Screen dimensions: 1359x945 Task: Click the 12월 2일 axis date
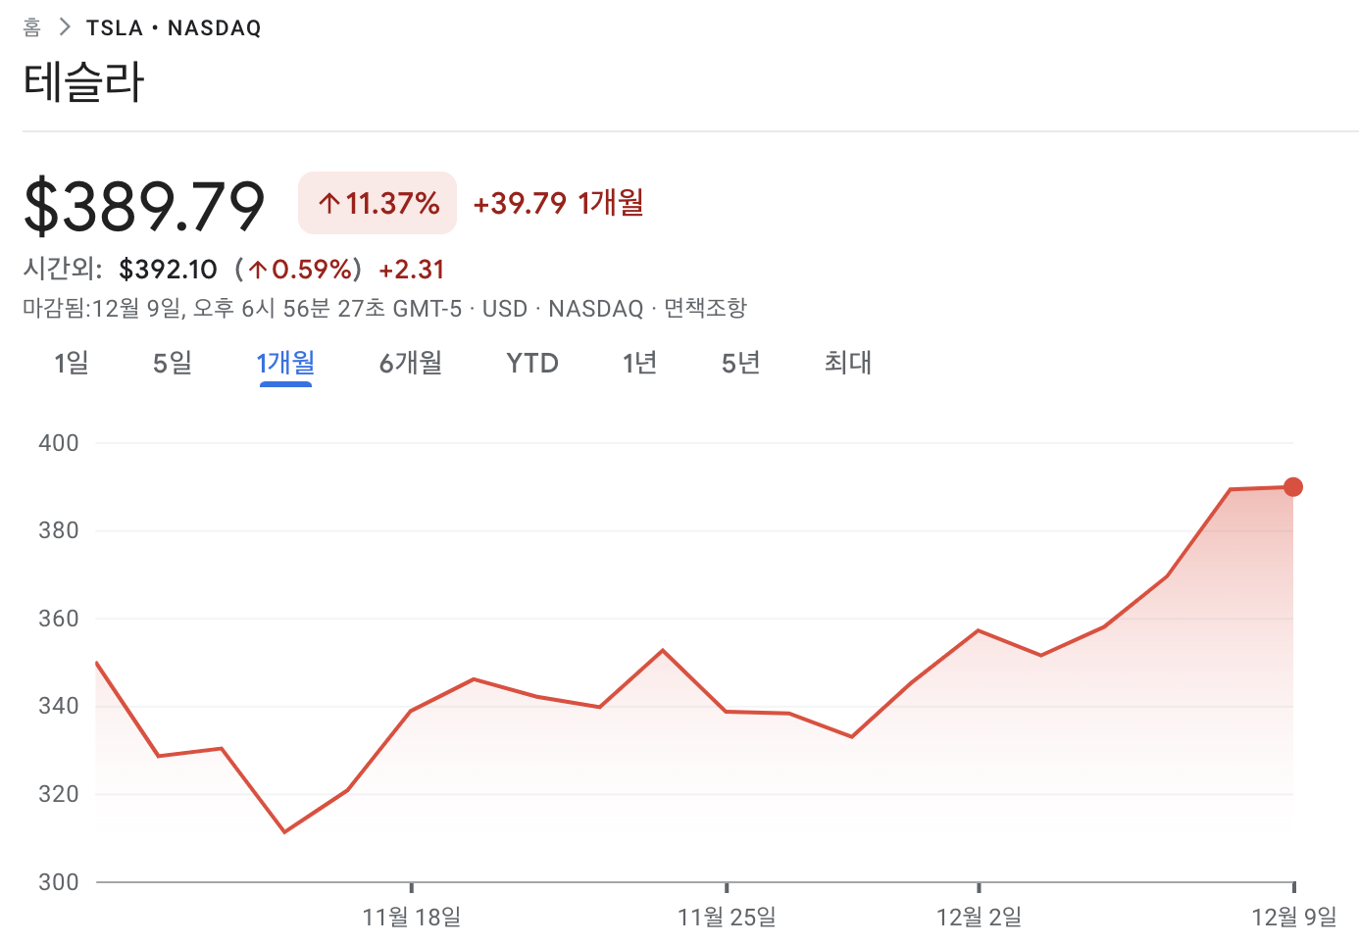pyautogui.click(x=979, y=918)
